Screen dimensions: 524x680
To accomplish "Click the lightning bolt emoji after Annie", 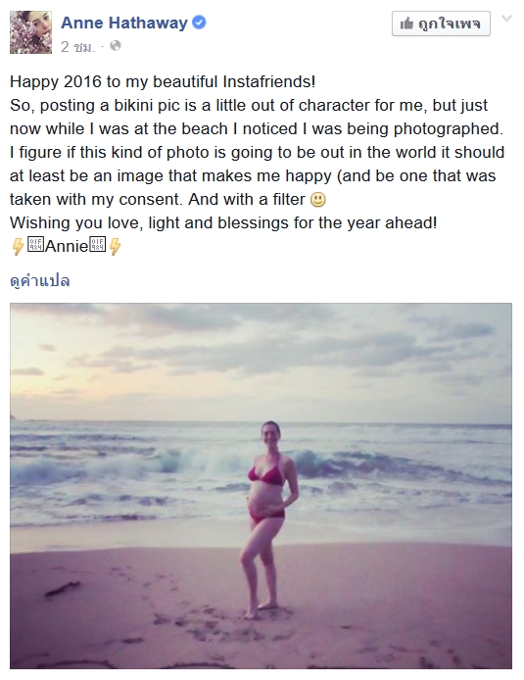I will [115, 246].
